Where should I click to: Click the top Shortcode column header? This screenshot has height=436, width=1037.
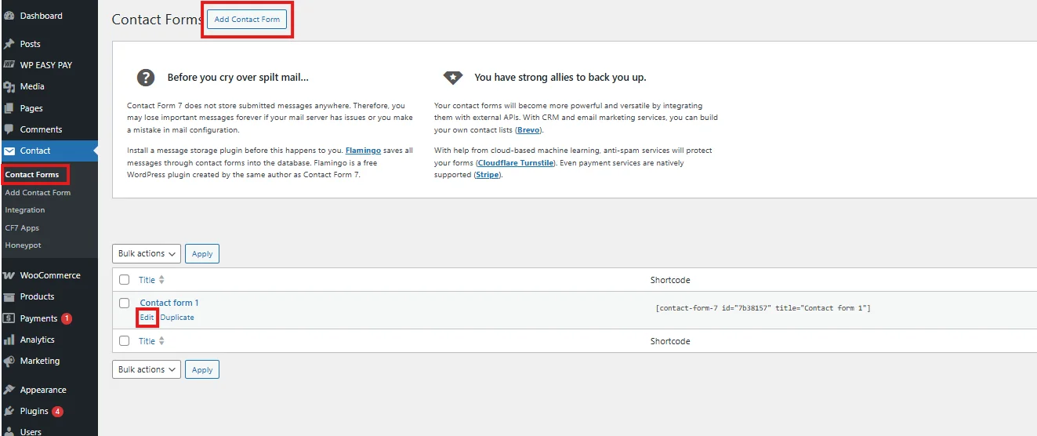(x=670, y=280)
